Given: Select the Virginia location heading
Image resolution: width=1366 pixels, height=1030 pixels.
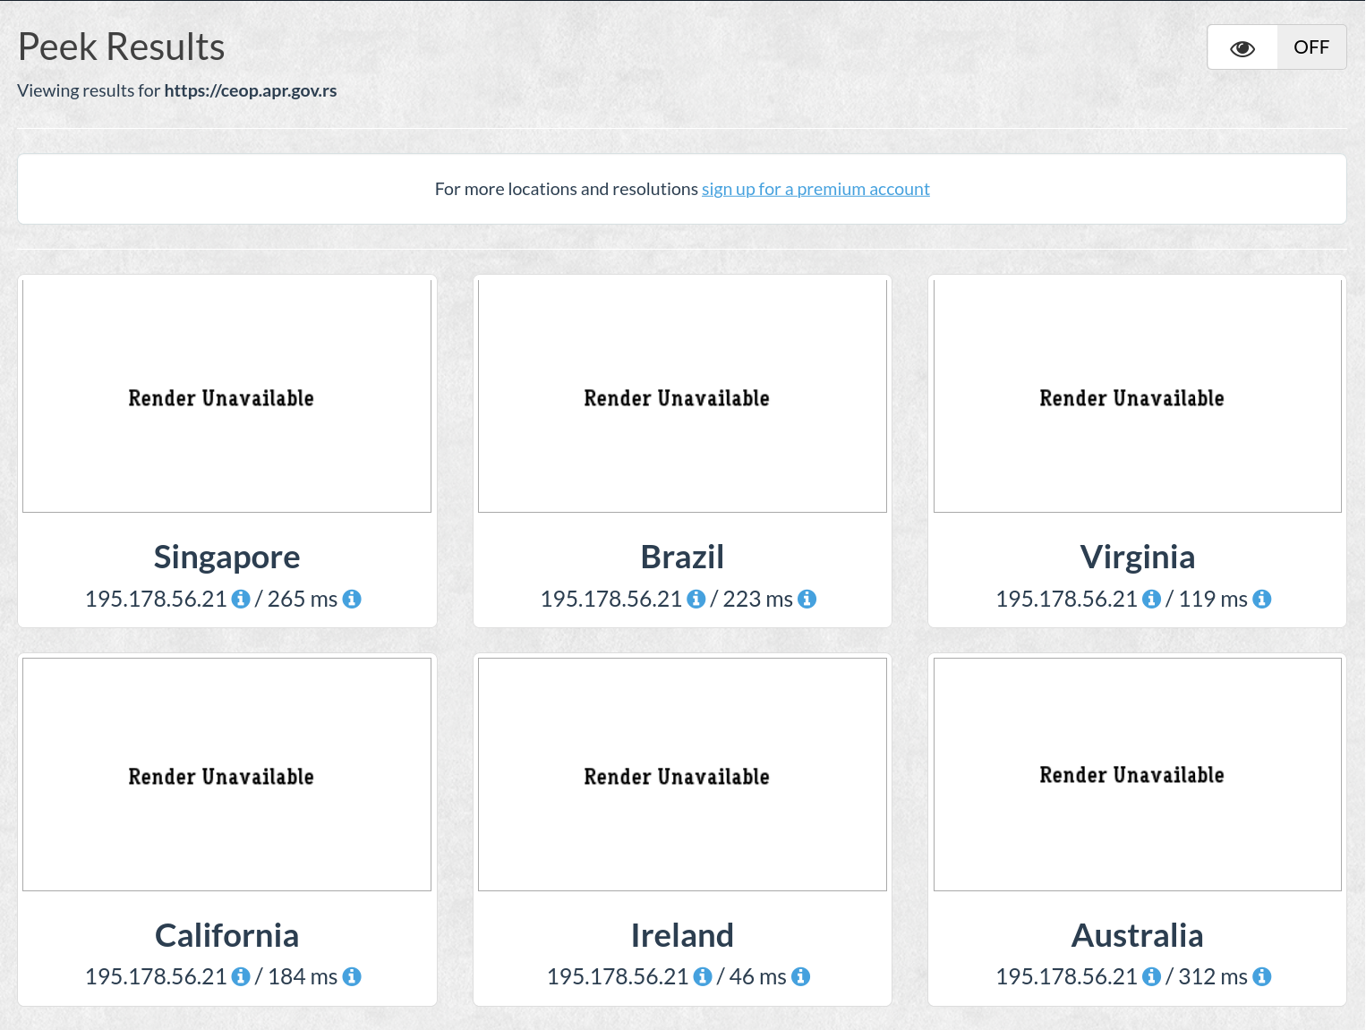Looking at the screenshot, I should [1138, 557].
